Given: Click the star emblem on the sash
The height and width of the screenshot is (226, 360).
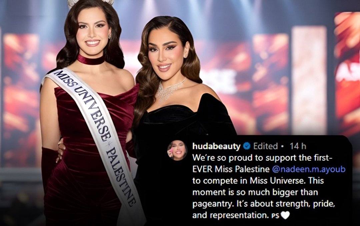Looking at the screenshot, I should [x=109, y=144].
